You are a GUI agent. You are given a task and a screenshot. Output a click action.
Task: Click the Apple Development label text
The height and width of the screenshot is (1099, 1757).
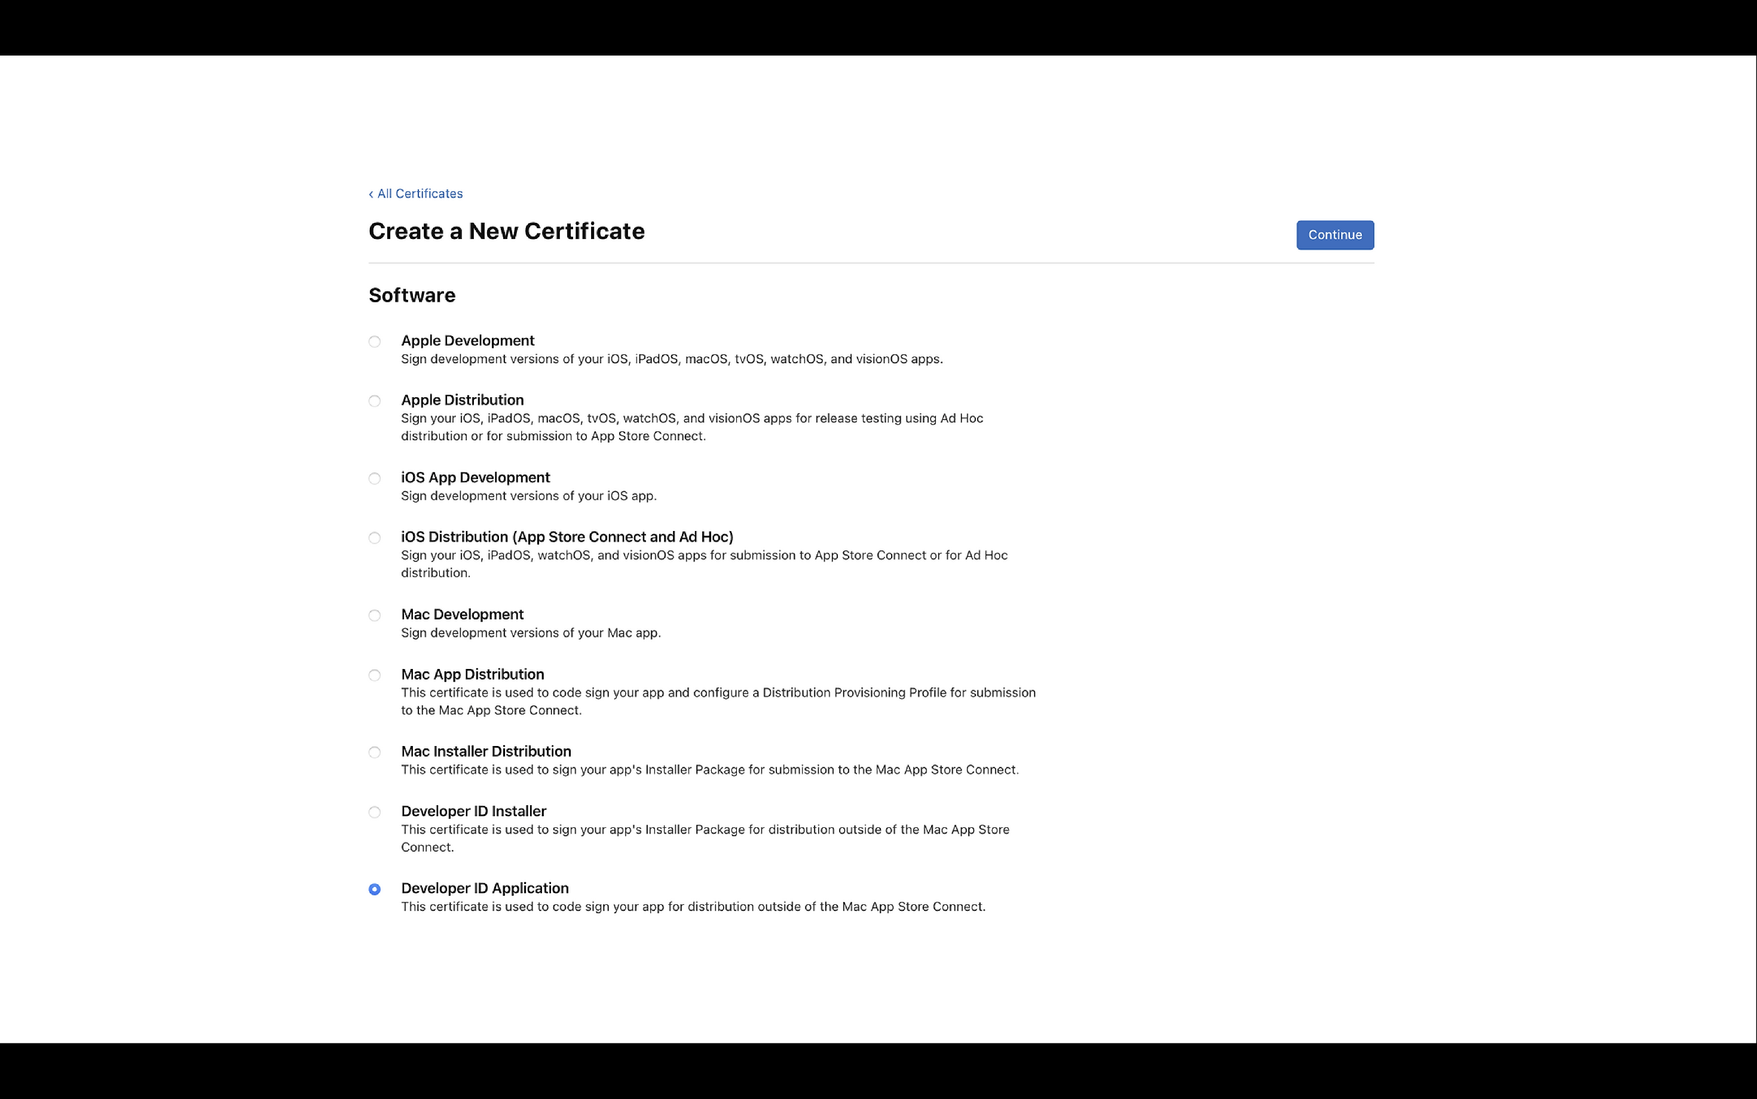(467, 340)
